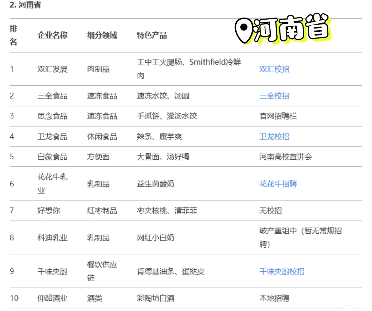Screen dimensions: 372x311
Task: Click the 方便面 category cell
Action: coord(98,157)
